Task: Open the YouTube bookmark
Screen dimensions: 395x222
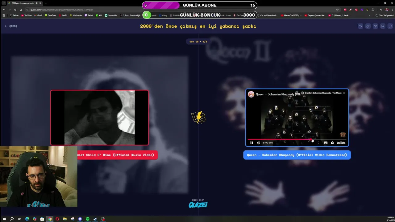Action: 26,15
